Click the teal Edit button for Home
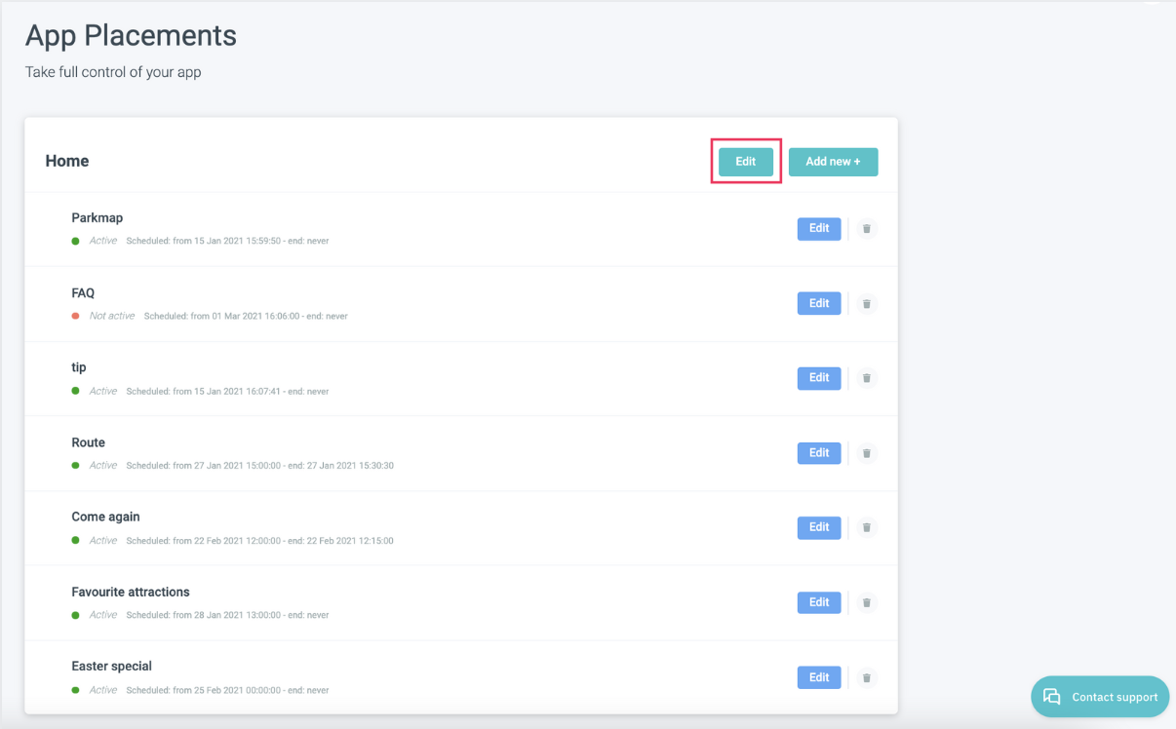 [x=746, y=162]
